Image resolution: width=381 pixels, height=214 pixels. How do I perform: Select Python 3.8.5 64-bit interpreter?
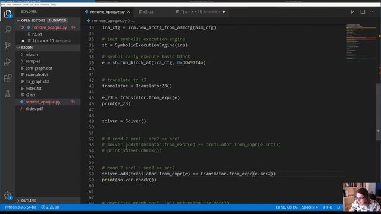20,207
